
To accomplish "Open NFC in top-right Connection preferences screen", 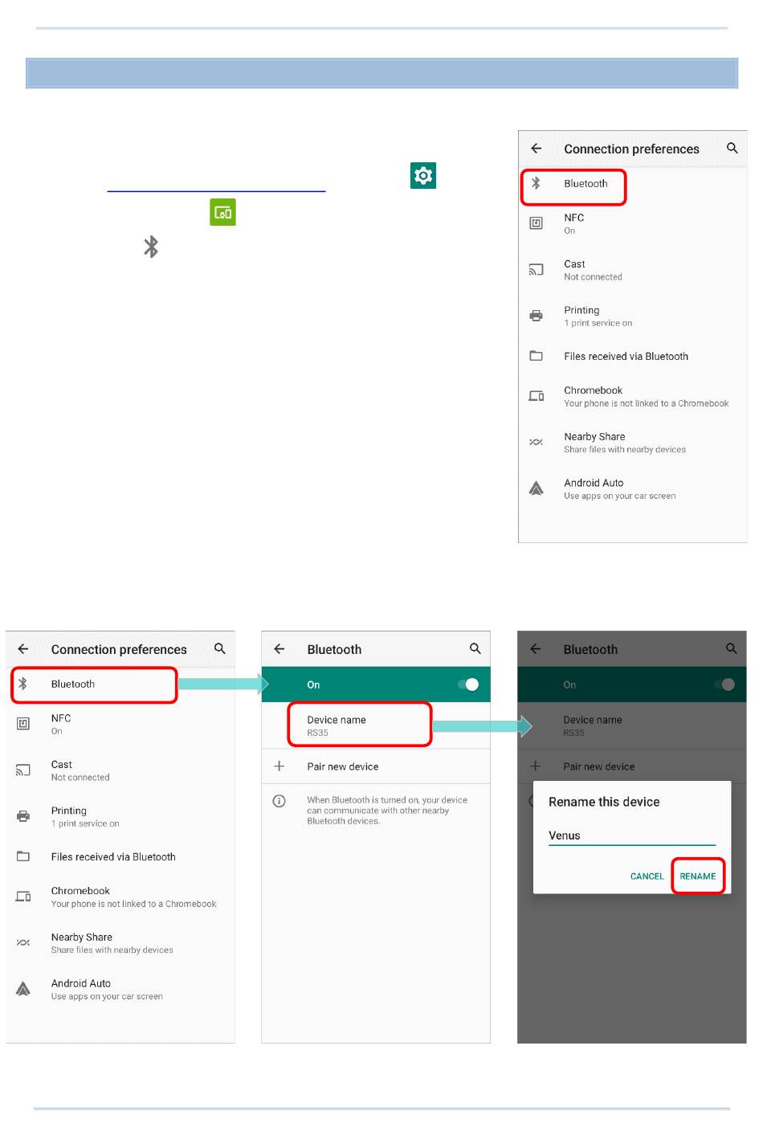I will click(633, 224).
